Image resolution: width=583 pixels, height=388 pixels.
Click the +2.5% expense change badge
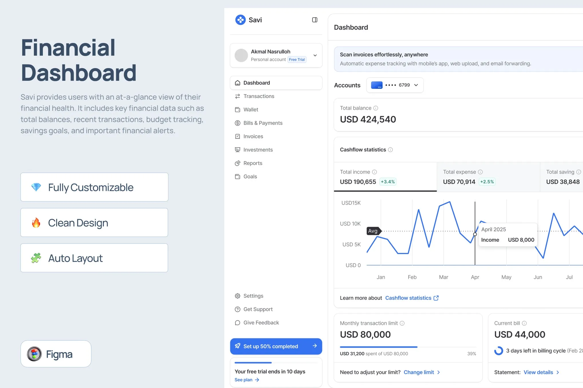tap(487, 182)
